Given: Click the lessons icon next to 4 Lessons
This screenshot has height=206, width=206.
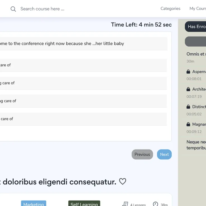Looking at the screenshot, I should point(125,204).
